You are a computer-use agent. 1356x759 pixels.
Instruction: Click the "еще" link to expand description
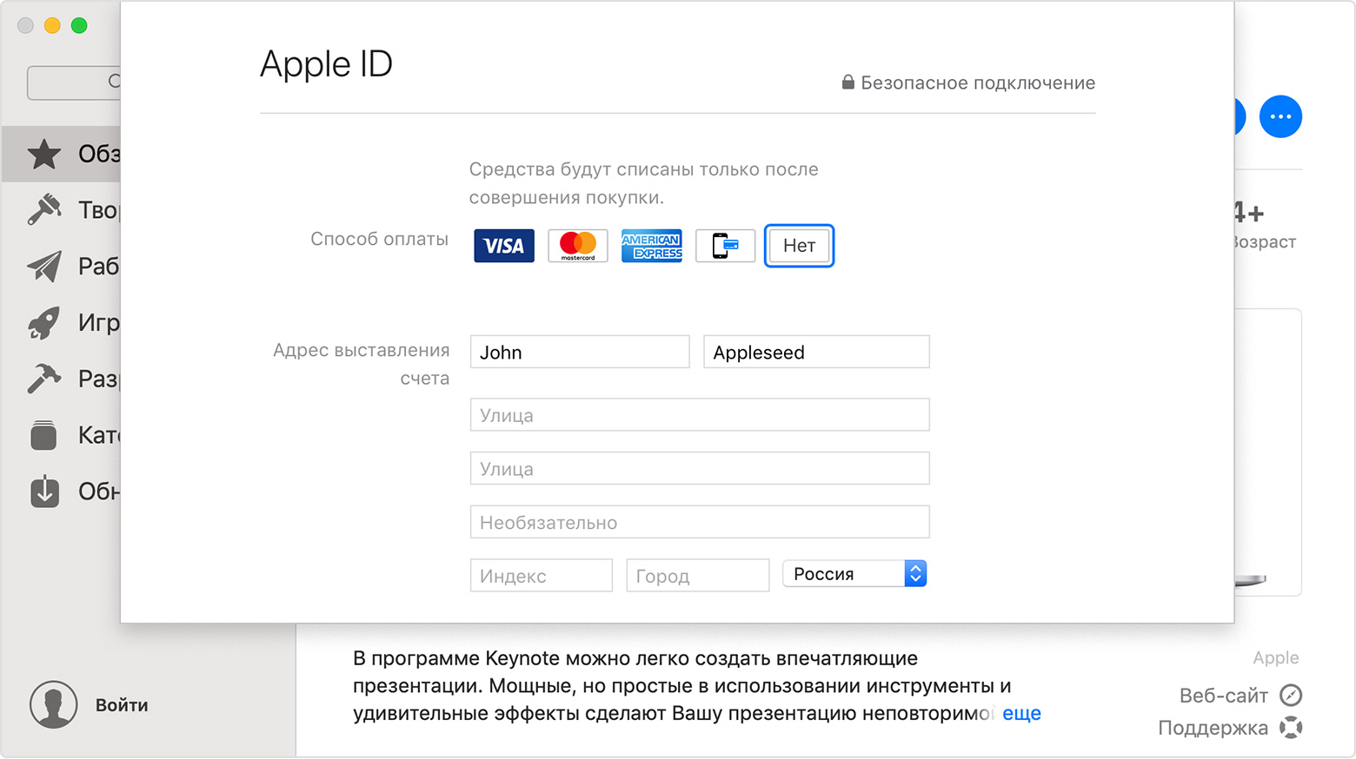(x=1021, y=714)
